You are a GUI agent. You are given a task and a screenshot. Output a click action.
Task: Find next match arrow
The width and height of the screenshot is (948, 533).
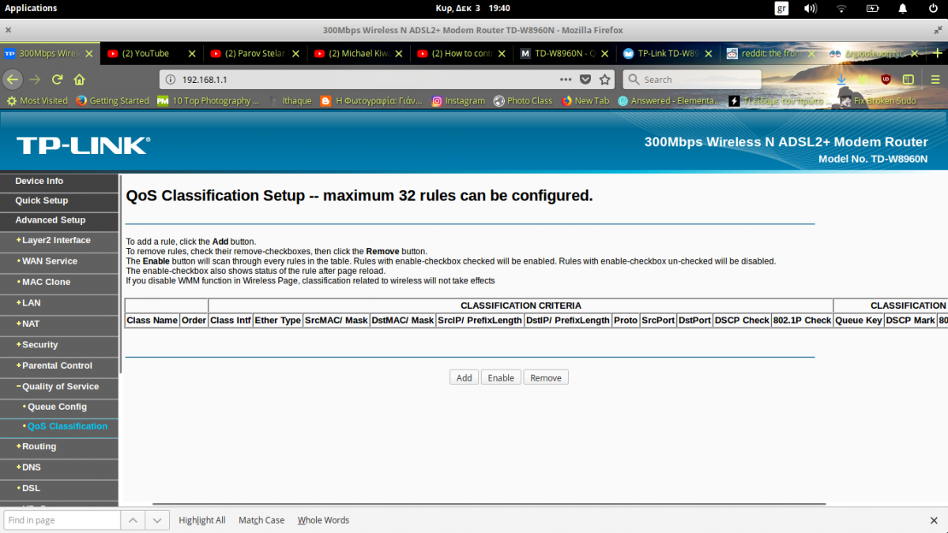click(158, 520)
